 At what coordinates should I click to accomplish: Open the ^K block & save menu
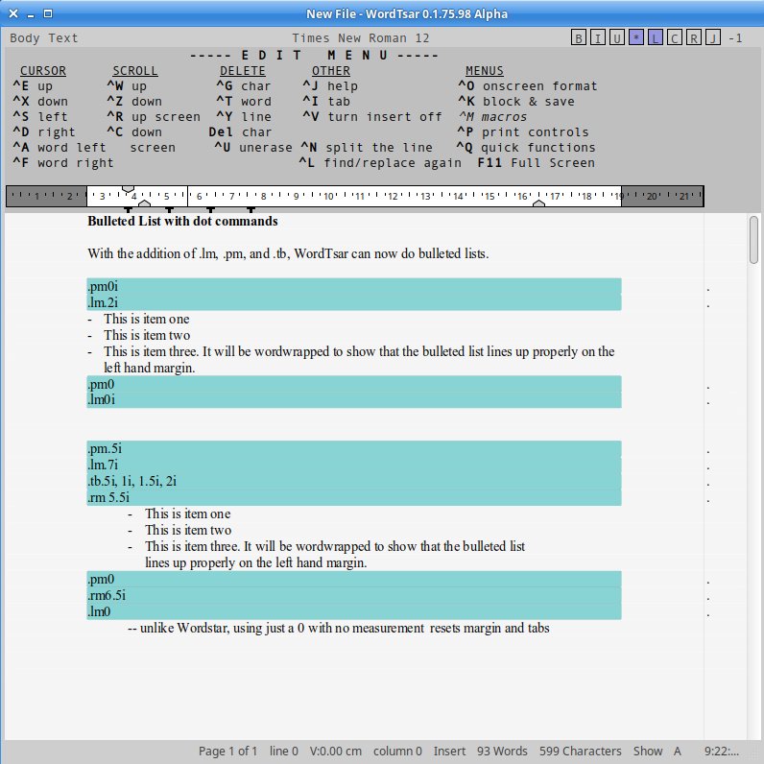pos(516,102)
